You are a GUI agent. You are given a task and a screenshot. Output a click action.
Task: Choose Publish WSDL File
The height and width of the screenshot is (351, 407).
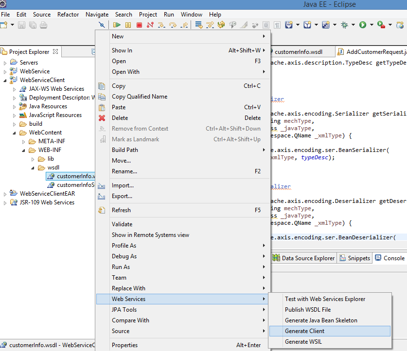point(330,310)
